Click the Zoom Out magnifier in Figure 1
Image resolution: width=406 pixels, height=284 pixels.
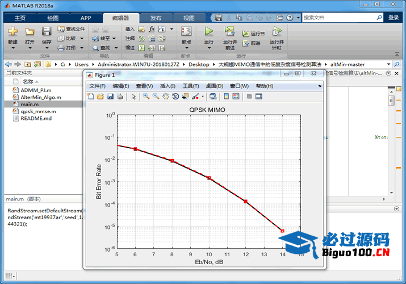[156, 97]
